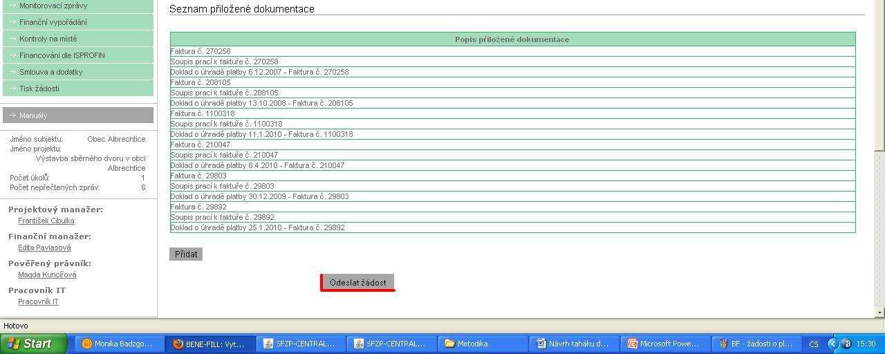The height and width of the screenshot is (354, 885).
Task: Select row Doklad o úhradě platby 25.1.2010
Action: (512, 227)
